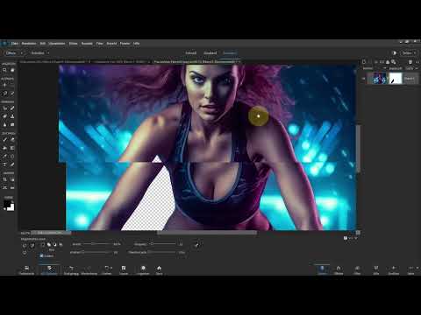Open the Graphics panel
The height and width of the screenshot is (315, 421).
[x=393, y=270]
